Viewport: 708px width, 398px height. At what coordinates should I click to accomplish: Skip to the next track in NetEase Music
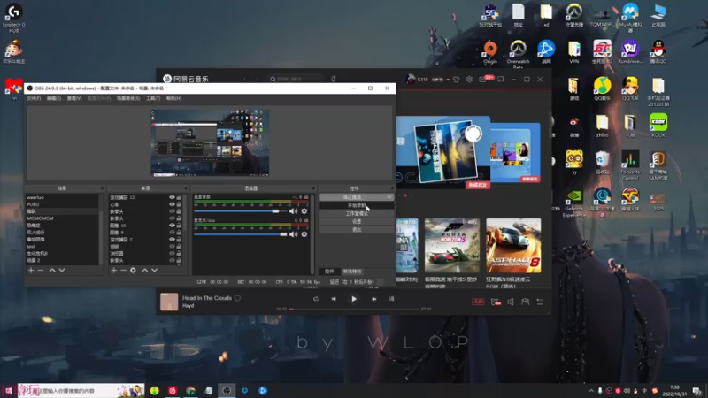[373, 299]
